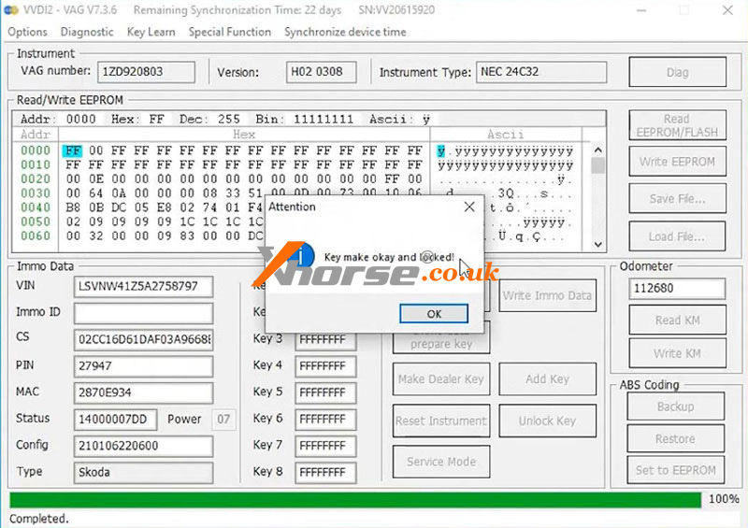This screenshot has height=528, width=748.
Task: Click in the VIN input field
Action: pos(143,287)
